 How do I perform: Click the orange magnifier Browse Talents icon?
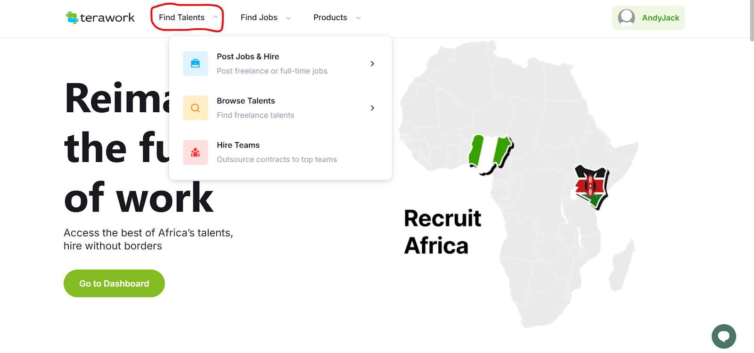pos(195,108)
